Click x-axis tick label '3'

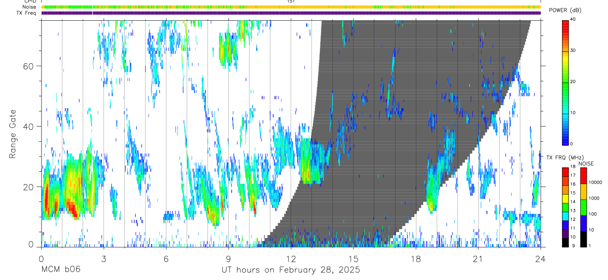coord(103,258)
